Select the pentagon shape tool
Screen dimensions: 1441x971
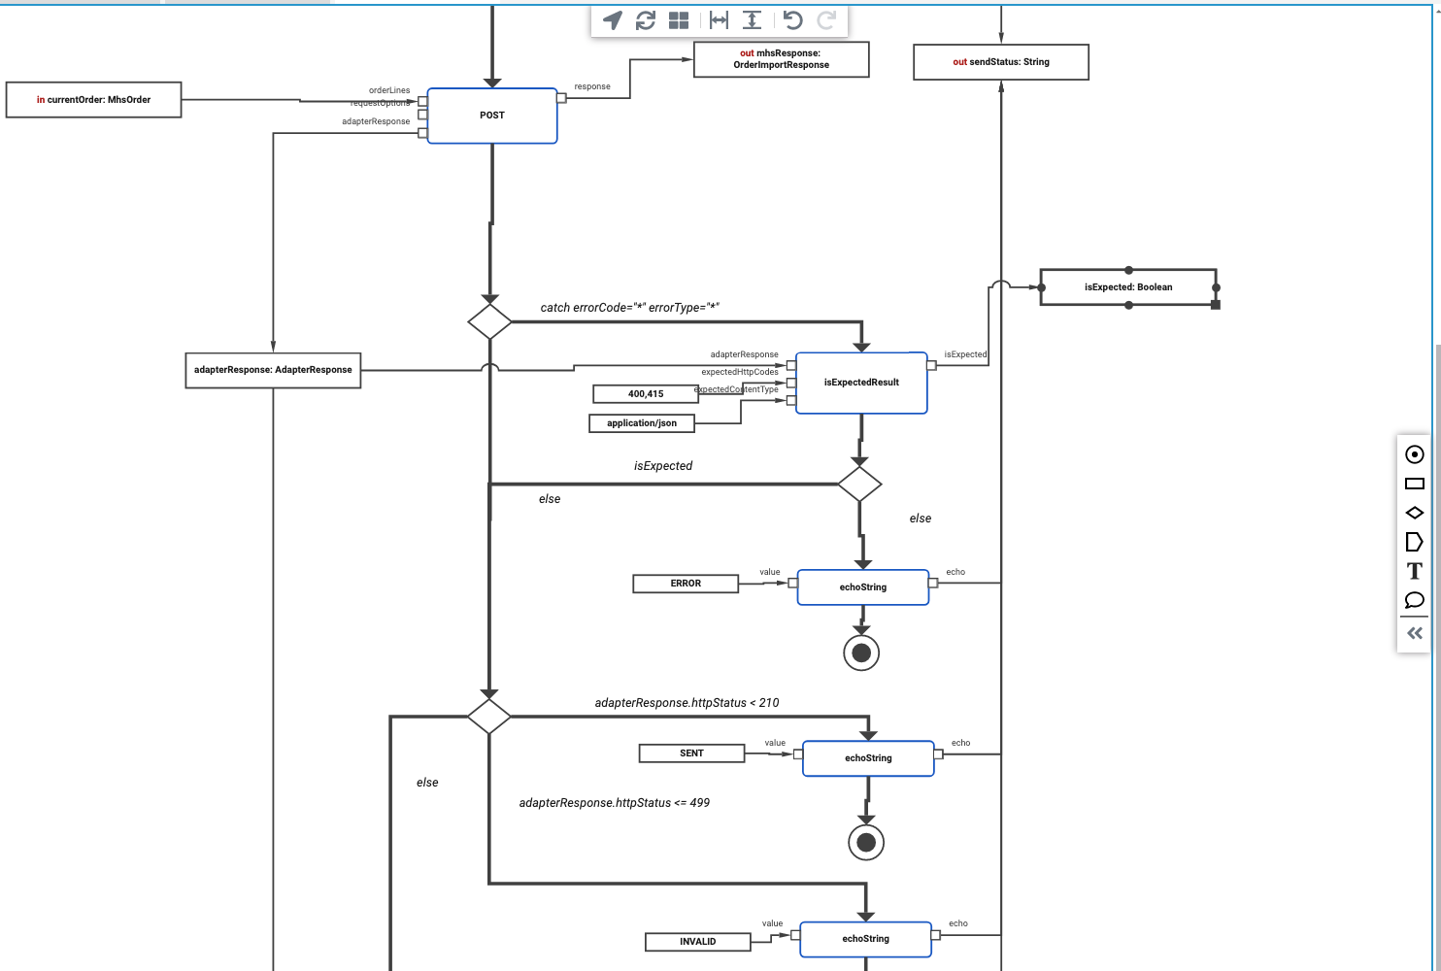pos(1414,542)
